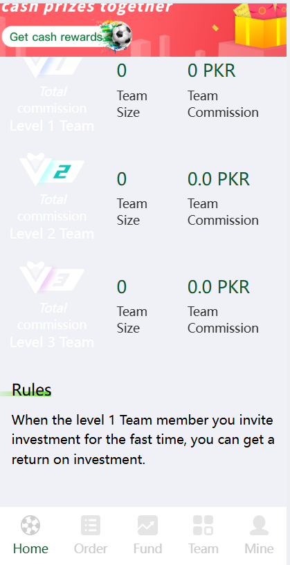Select Level 1 Team Commission 0 PKR
Image resolution: width=290 pixels, height=565 pixels.
click(211, 71)
